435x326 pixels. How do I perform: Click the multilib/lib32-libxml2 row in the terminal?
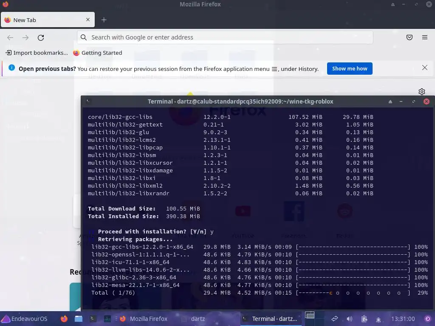point(231,186)
